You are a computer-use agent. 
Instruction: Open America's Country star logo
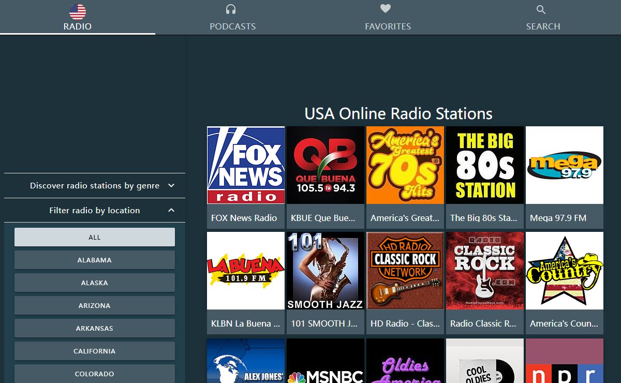[565, 271]
